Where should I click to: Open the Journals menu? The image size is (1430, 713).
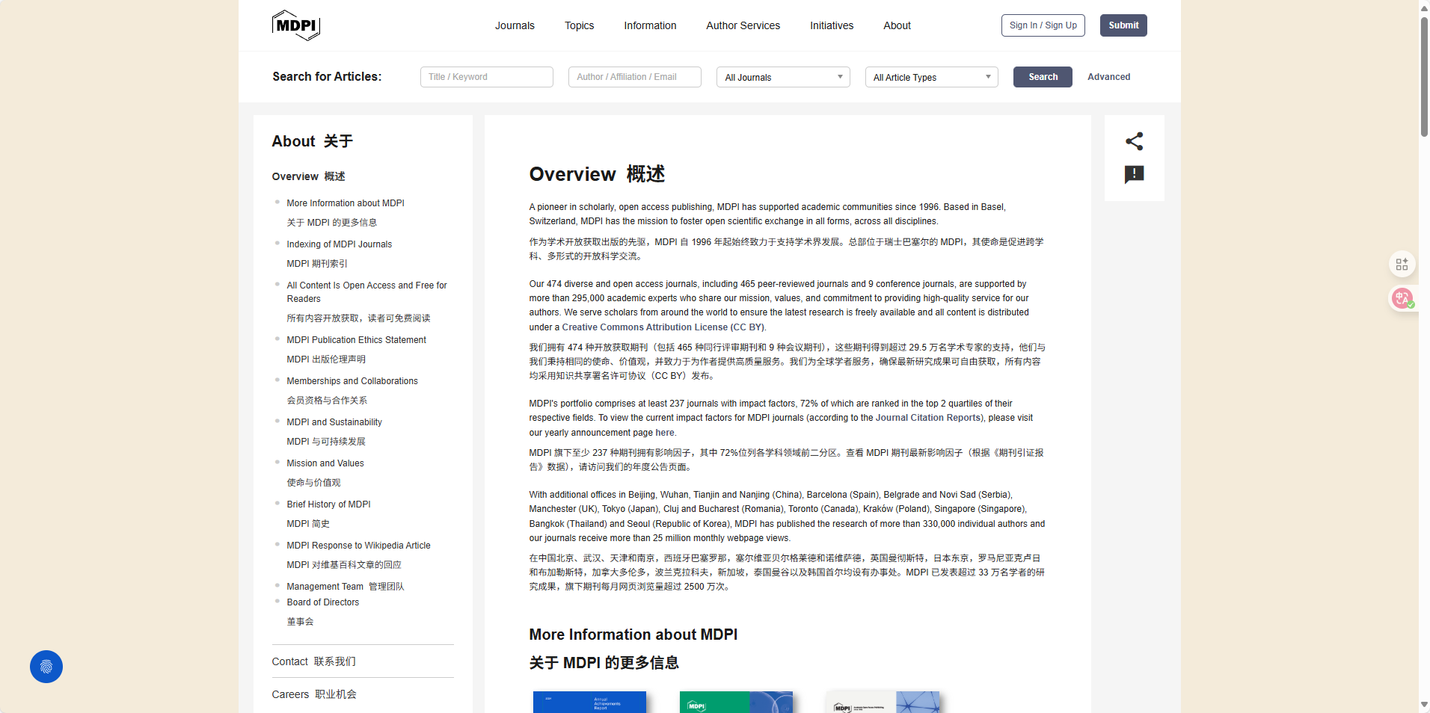point(515,25)
